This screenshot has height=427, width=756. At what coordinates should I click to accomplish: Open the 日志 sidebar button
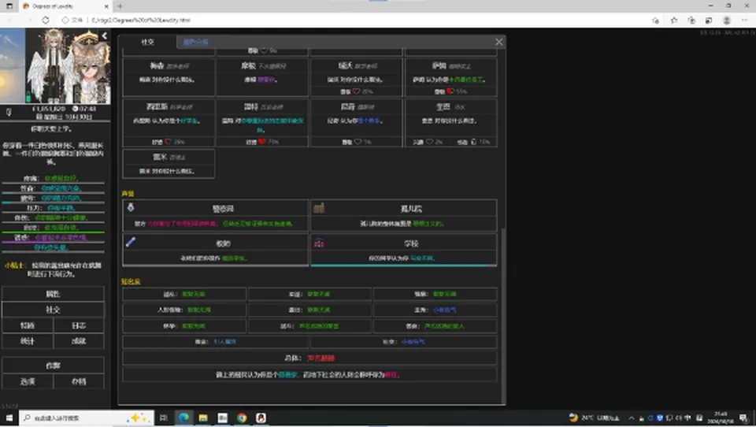coord(79,325)
